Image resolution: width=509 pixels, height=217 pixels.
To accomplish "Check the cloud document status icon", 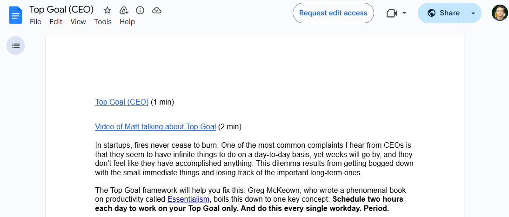I will click(157, 10).
